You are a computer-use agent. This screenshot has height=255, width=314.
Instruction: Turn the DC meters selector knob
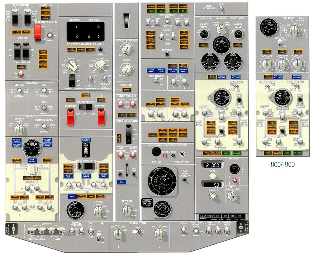72,66
